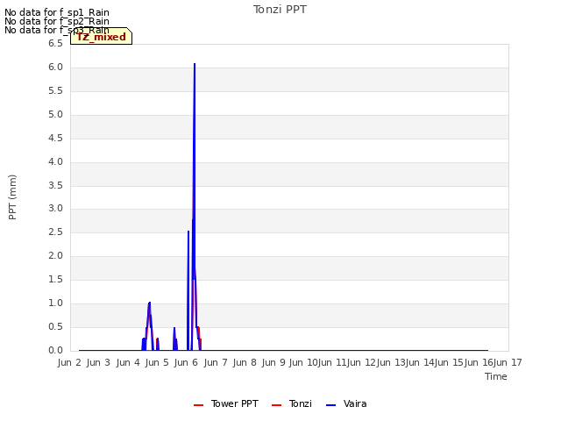Click the Jun 9 tick label

tap(273, 362)
